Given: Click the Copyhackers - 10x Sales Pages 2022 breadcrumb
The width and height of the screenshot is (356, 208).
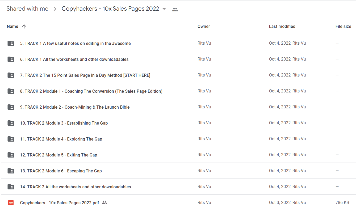Looking at the screenshot, I should 110,9.
